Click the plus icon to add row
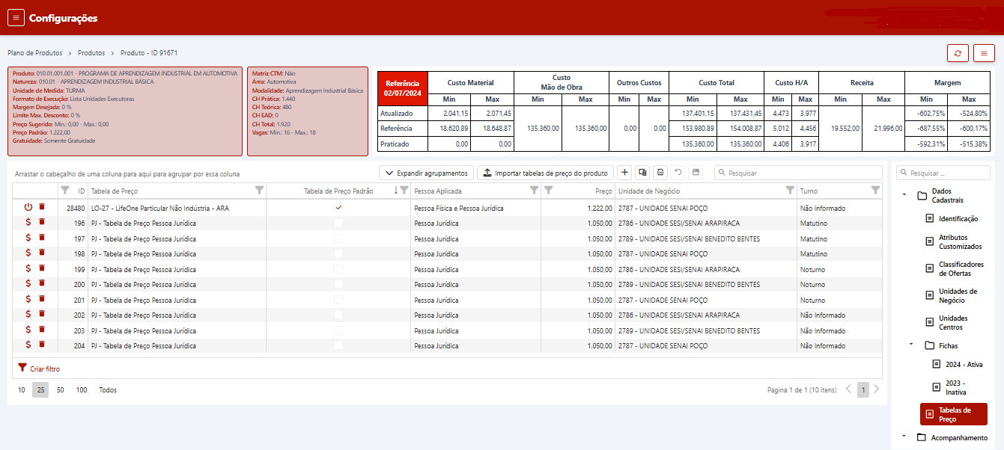1004x450 pixels. tap(625, 173)
